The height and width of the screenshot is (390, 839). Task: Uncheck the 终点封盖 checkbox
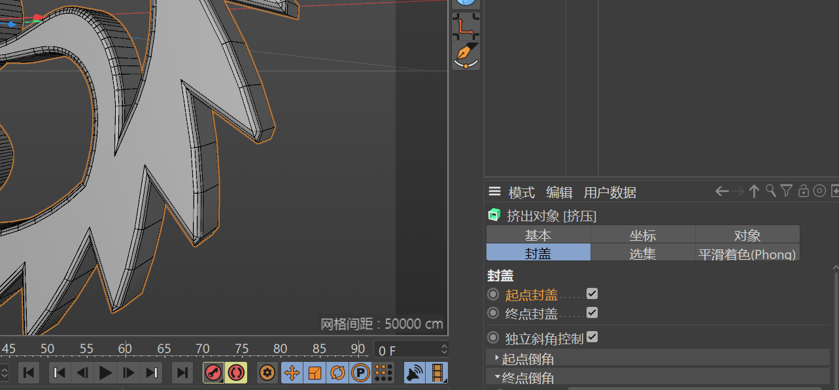point(592,313)
